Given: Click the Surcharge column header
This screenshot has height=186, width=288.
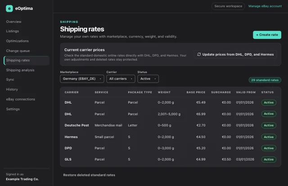Looking at the screenshot, I should pos(221,92).
